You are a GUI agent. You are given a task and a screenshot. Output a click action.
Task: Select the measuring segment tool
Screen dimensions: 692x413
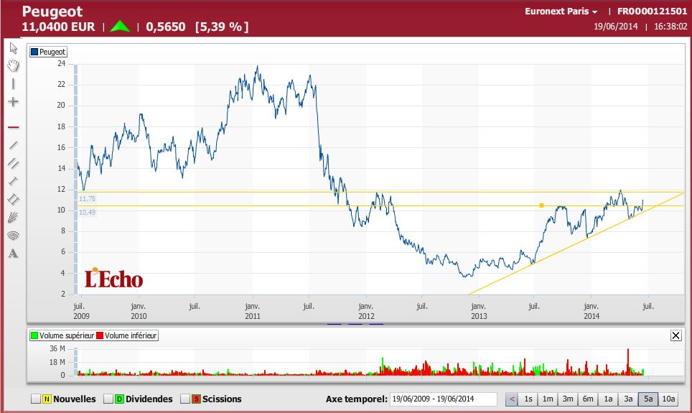pos(13,181)
